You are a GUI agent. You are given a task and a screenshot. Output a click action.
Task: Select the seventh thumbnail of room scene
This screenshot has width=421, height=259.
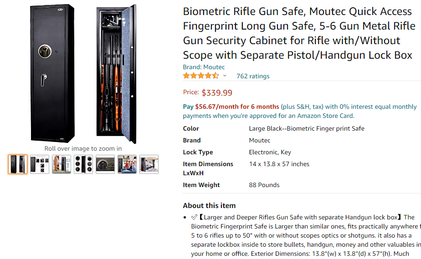(149, 164)
